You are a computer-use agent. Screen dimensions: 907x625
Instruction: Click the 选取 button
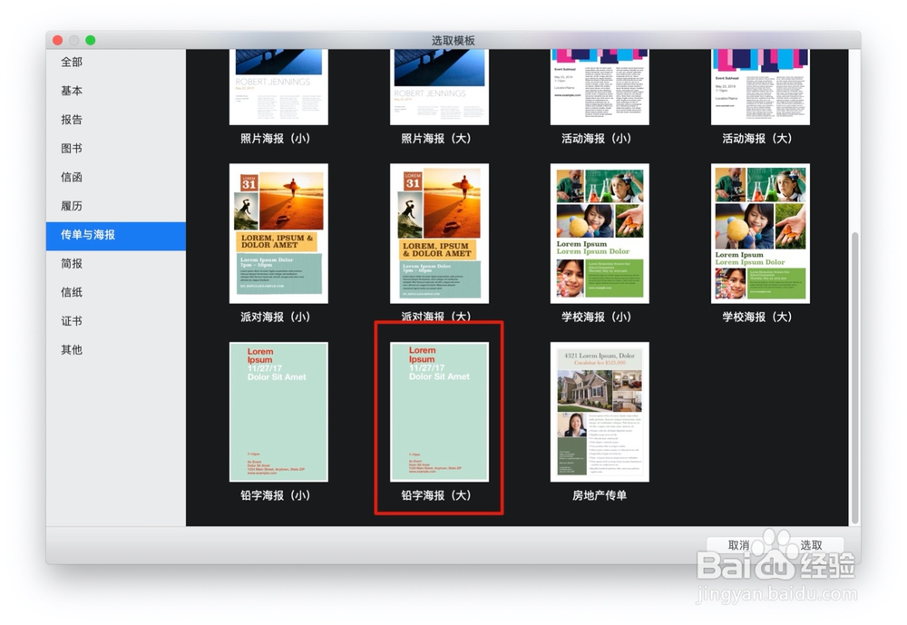[x=811, y=545]
